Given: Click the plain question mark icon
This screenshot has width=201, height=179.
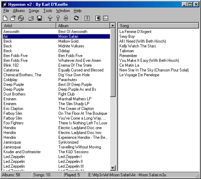Looking at the screenshot, I should click(58, 18).
